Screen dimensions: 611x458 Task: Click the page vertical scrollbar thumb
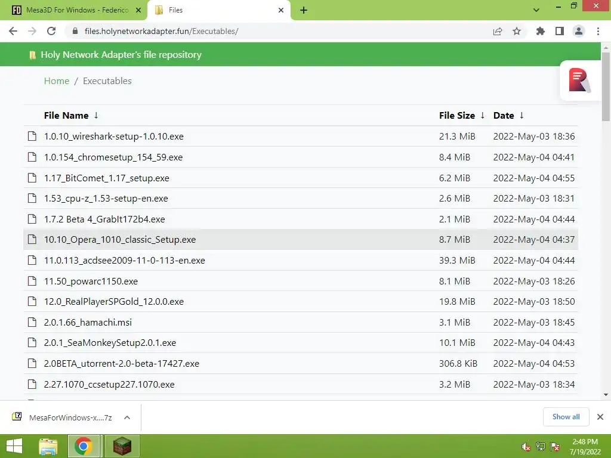pyautogui.click(x=606, y=86)
